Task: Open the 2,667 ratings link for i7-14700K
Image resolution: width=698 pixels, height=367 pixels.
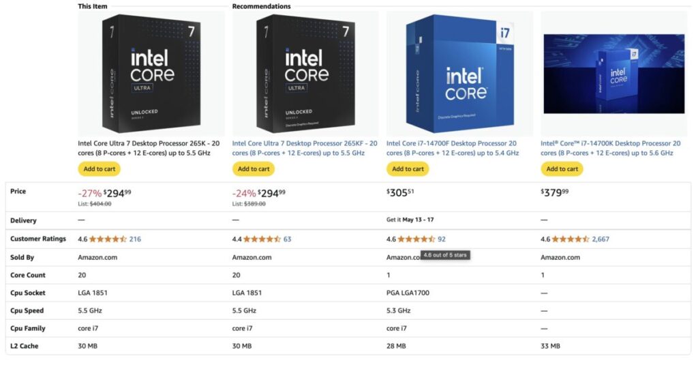Action: [601, 239]
